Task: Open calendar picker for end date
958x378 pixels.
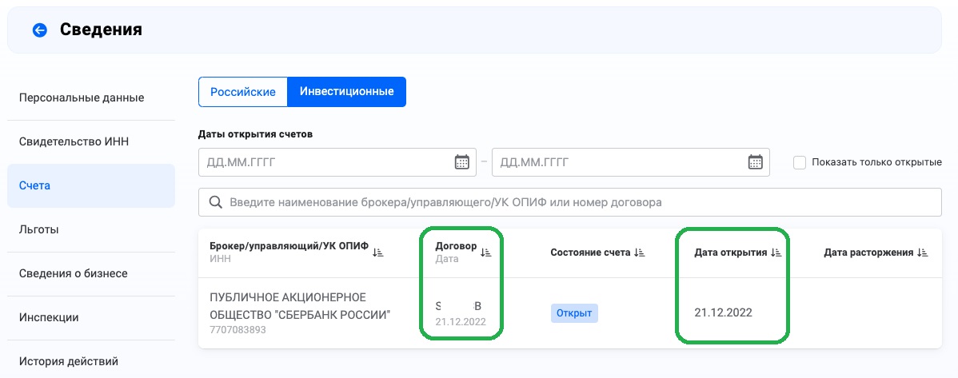Action: pos(755,162)
